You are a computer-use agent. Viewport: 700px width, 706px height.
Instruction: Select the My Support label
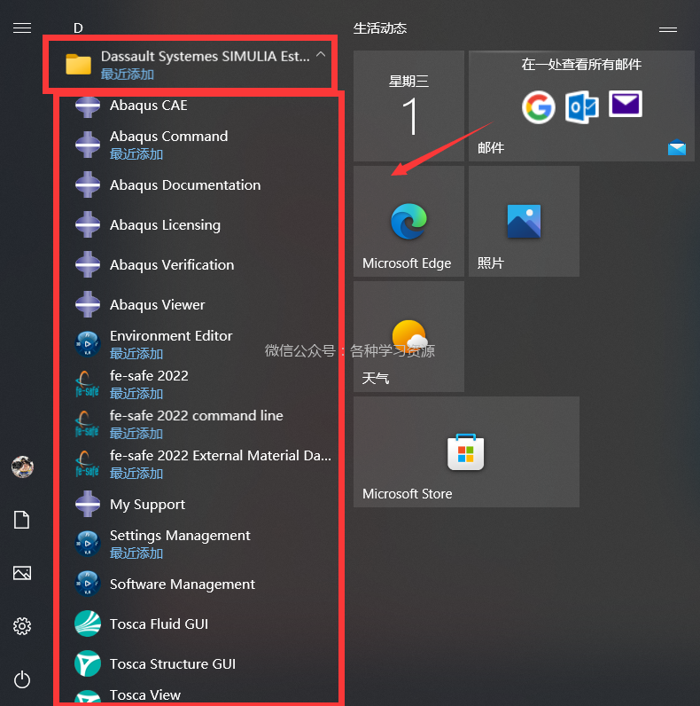148,505
